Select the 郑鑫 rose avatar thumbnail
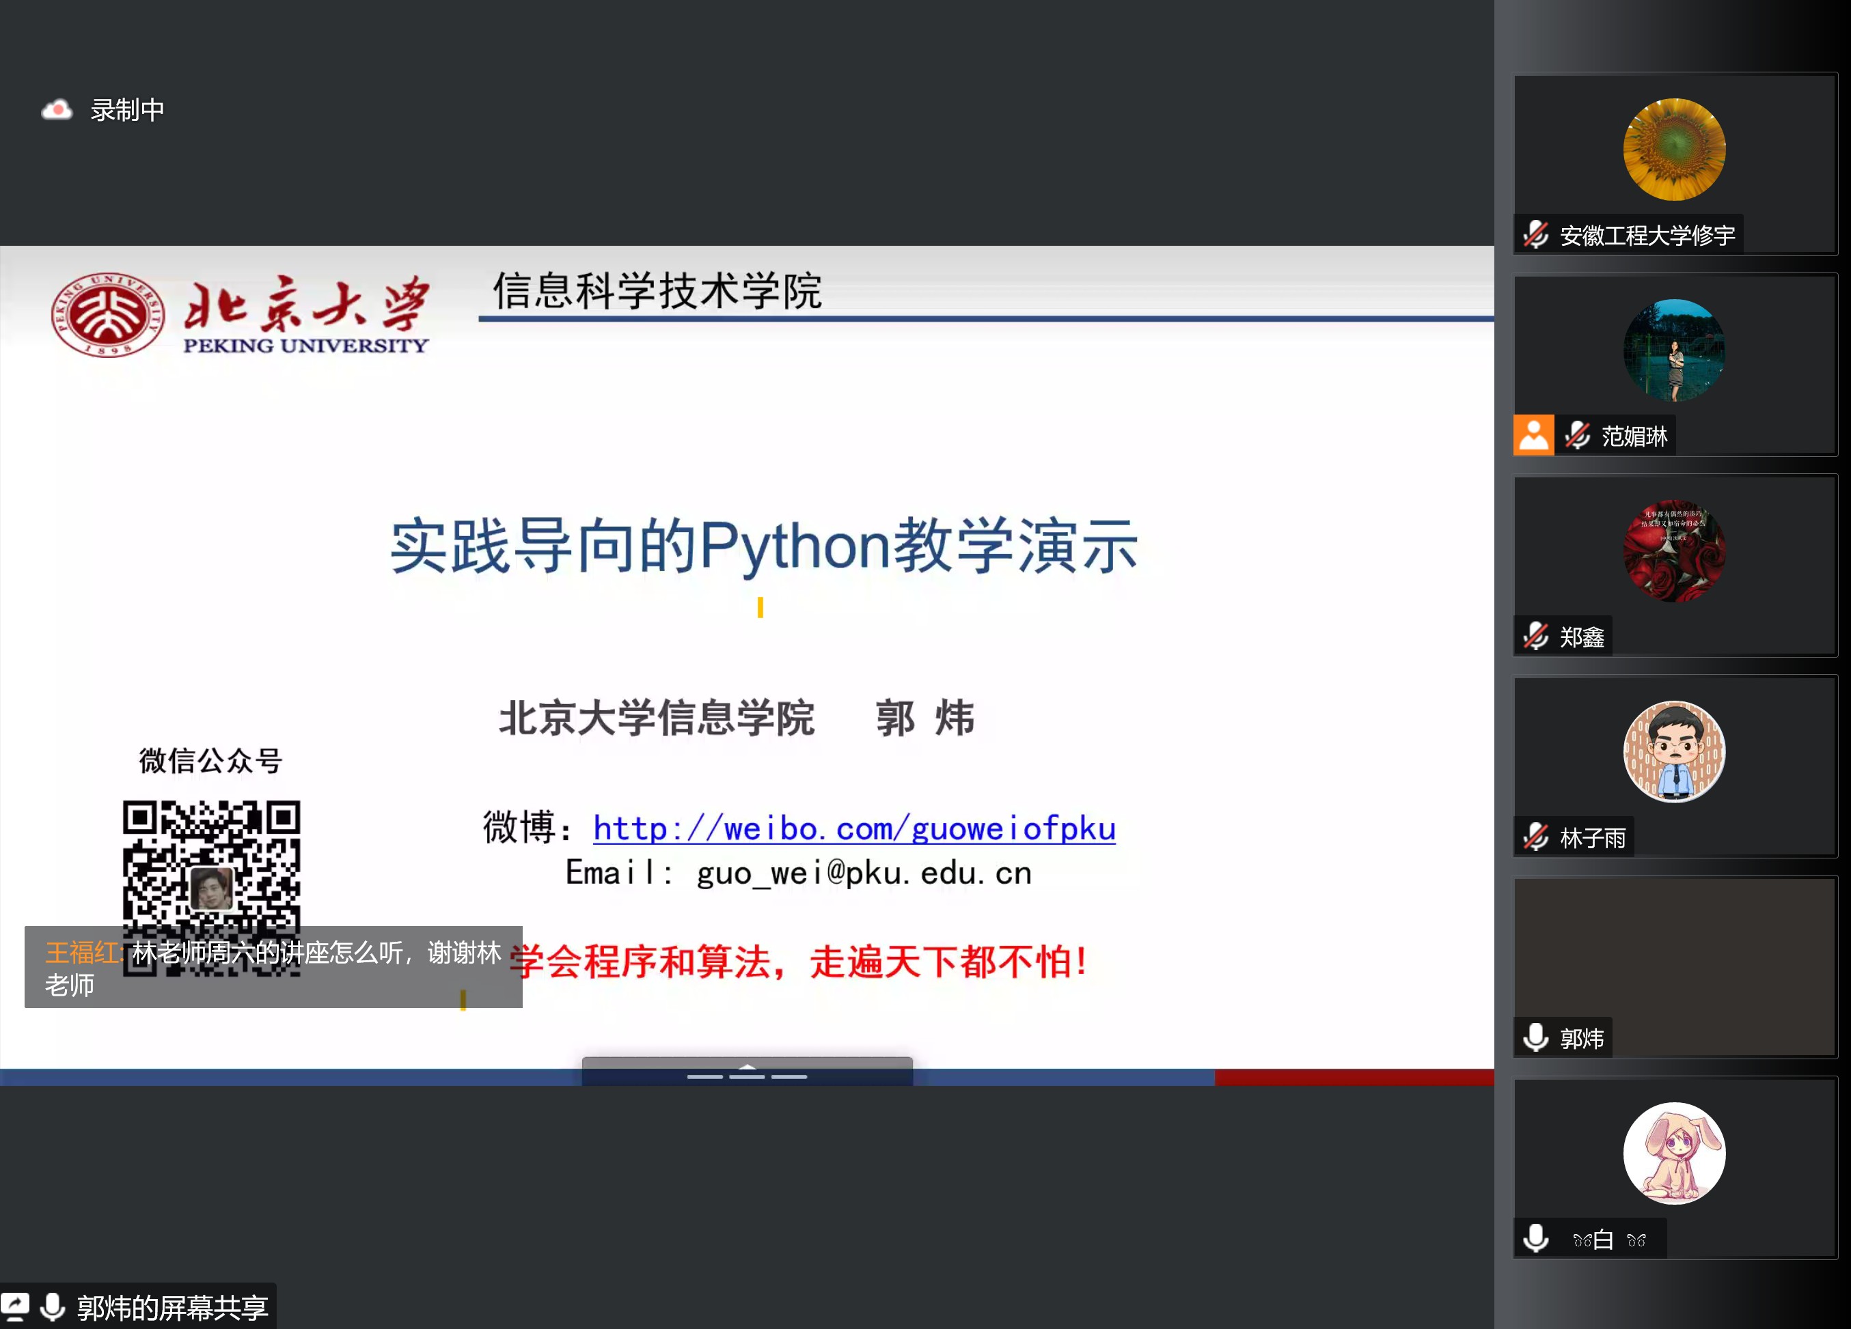The width and height of the screenshot is (1851, 1329). (x=1674, y=552)
